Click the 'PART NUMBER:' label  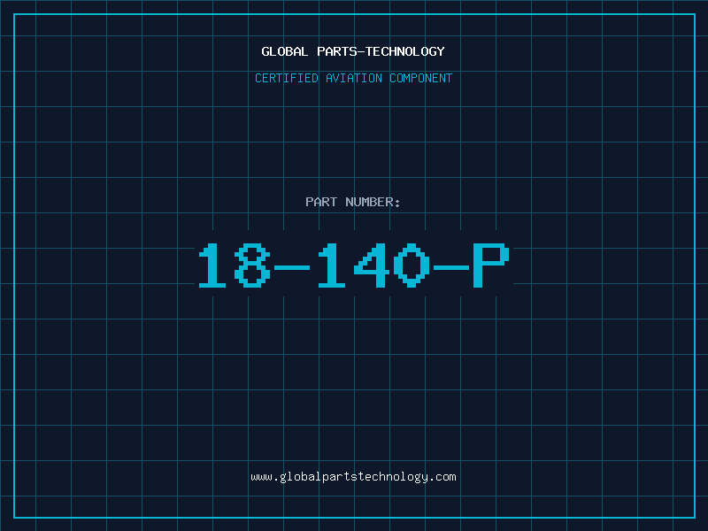353,202
